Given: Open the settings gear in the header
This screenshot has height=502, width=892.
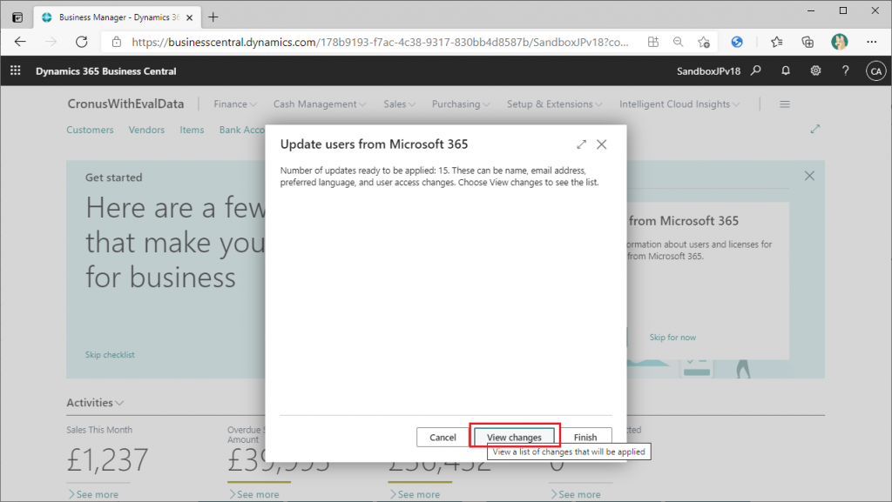Looking at the screenshot, I should click(815, 70).
